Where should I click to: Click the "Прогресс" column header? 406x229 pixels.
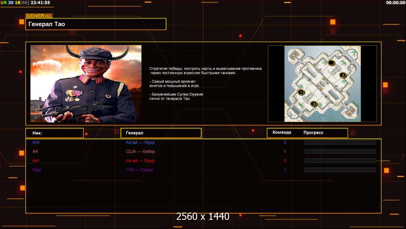click(x=313, y=132)
